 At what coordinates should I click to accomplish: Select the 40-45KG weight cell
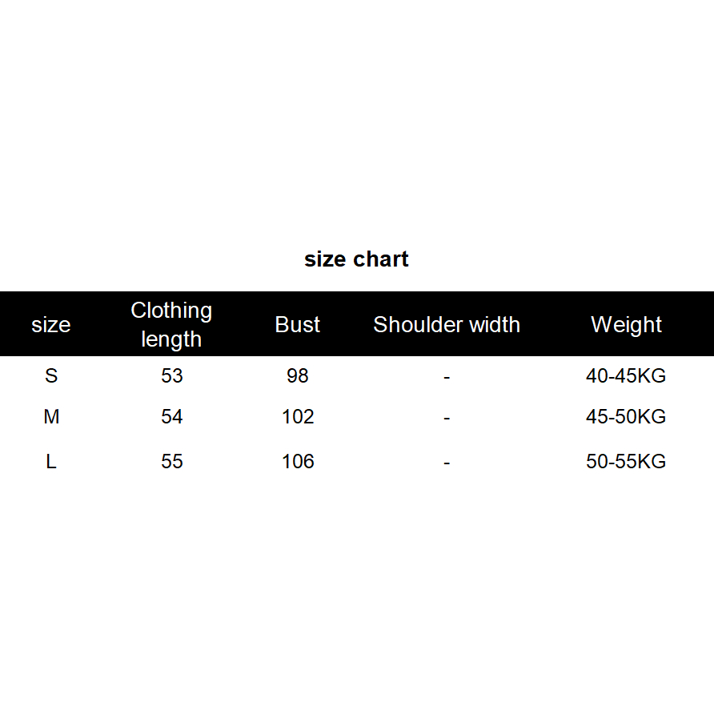(626, 375)
